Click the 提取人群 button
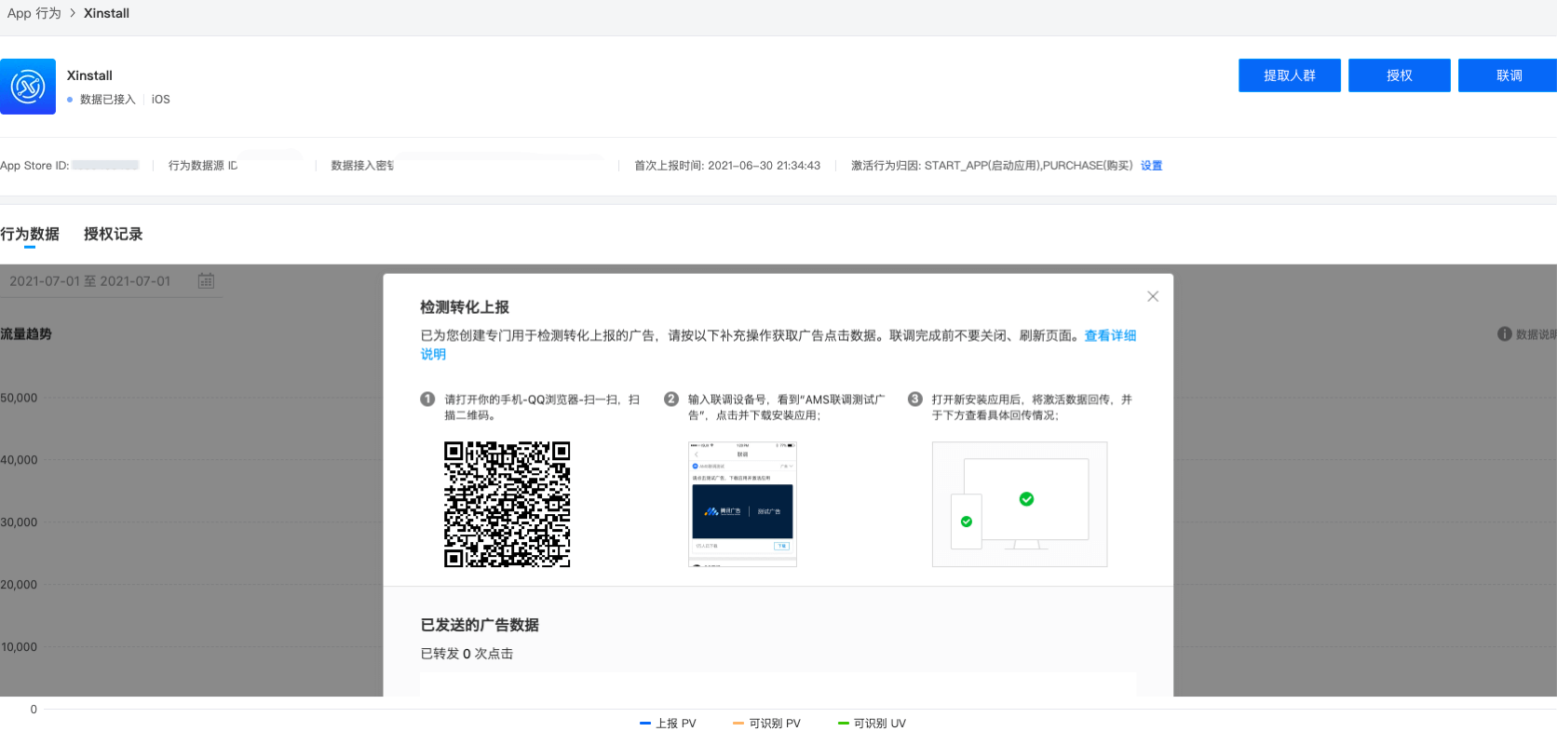The image size is (1557, 745). coord(1290,75)
